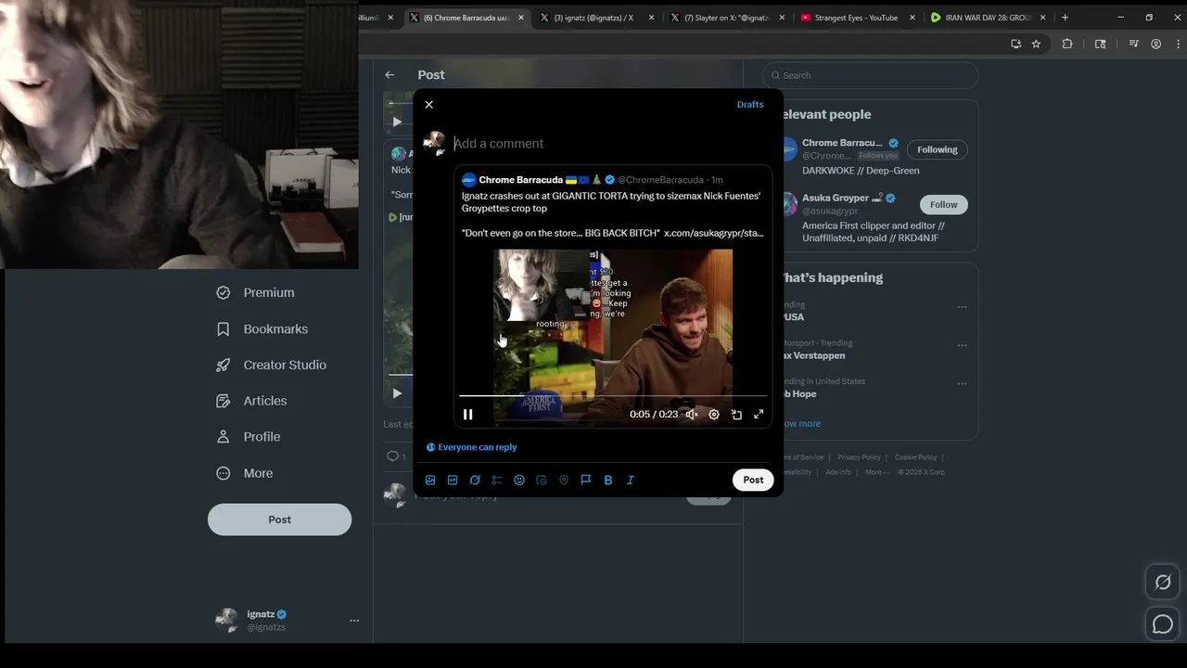Open more options for USA trend
Image resolution: width=1187 pixels, height=668 pixels.
click(962, 307)
